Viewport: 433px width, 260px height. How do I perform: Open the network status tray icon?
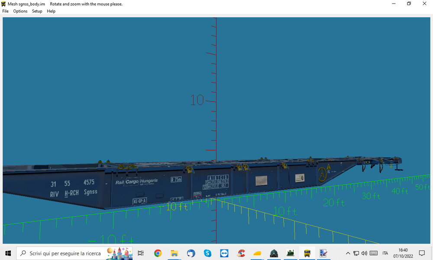coord(356,253)
